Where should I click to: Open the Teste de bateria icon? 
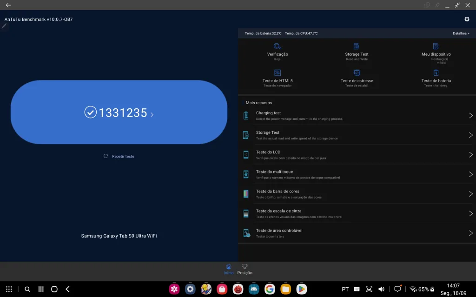click(x=436, y=73)
